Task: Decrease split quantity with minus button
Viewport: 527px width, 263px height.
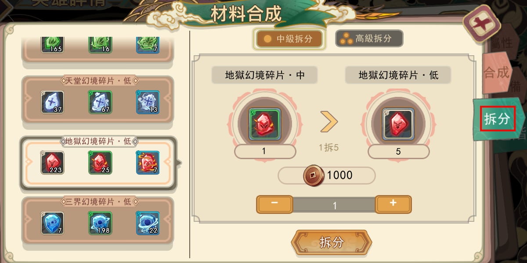Action: pyautogui.click(x=274, y=204)
